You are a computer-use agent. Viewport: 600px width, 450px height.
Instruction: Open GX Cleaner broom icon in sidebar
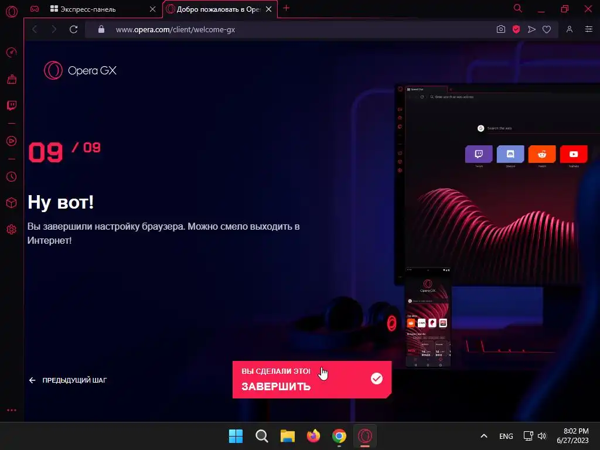click(x=12, y=79)
